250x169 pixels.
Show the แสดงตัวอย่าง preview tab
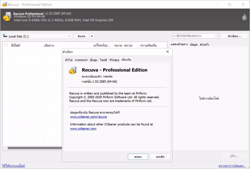pyautogui.click(x=179, y=44)
